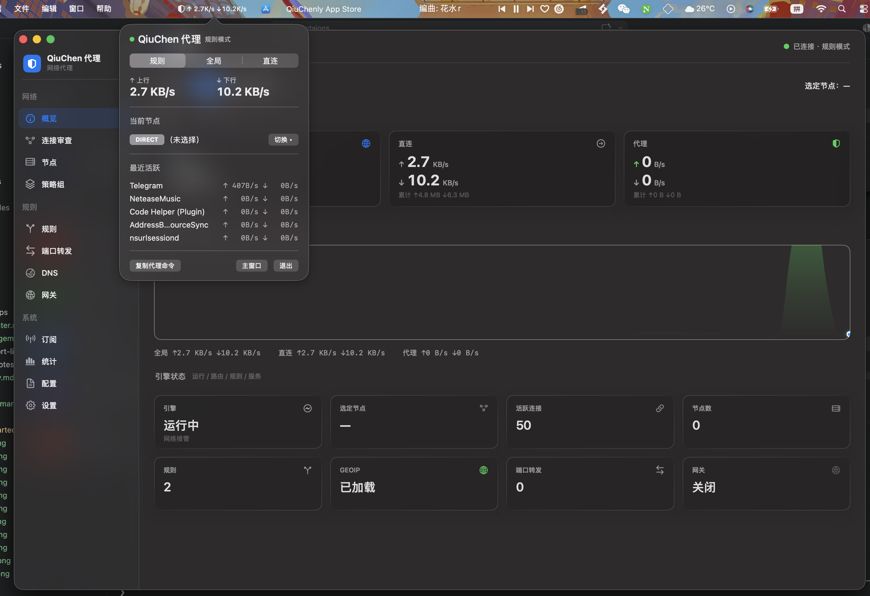This screenshot has height=596, width=870.
Task: Open the input method 拼 indicator
Action: point(797,9)
